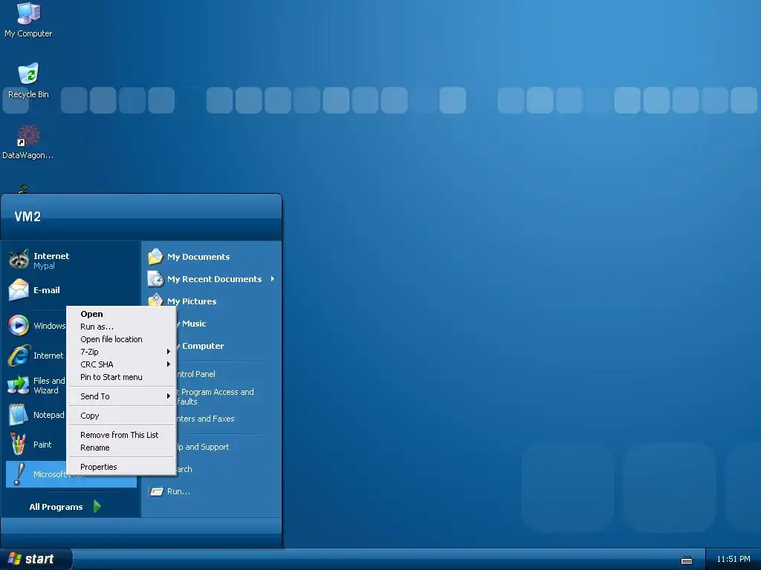Image resolution: width=761 pixels, height=570 pixels.
Task: Choose Copy in the context menu
Action: tap(122, 416)
